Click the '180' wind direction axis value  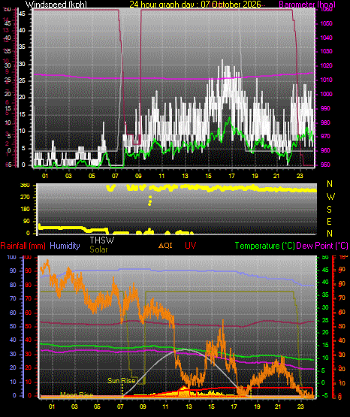click(25, 210)
